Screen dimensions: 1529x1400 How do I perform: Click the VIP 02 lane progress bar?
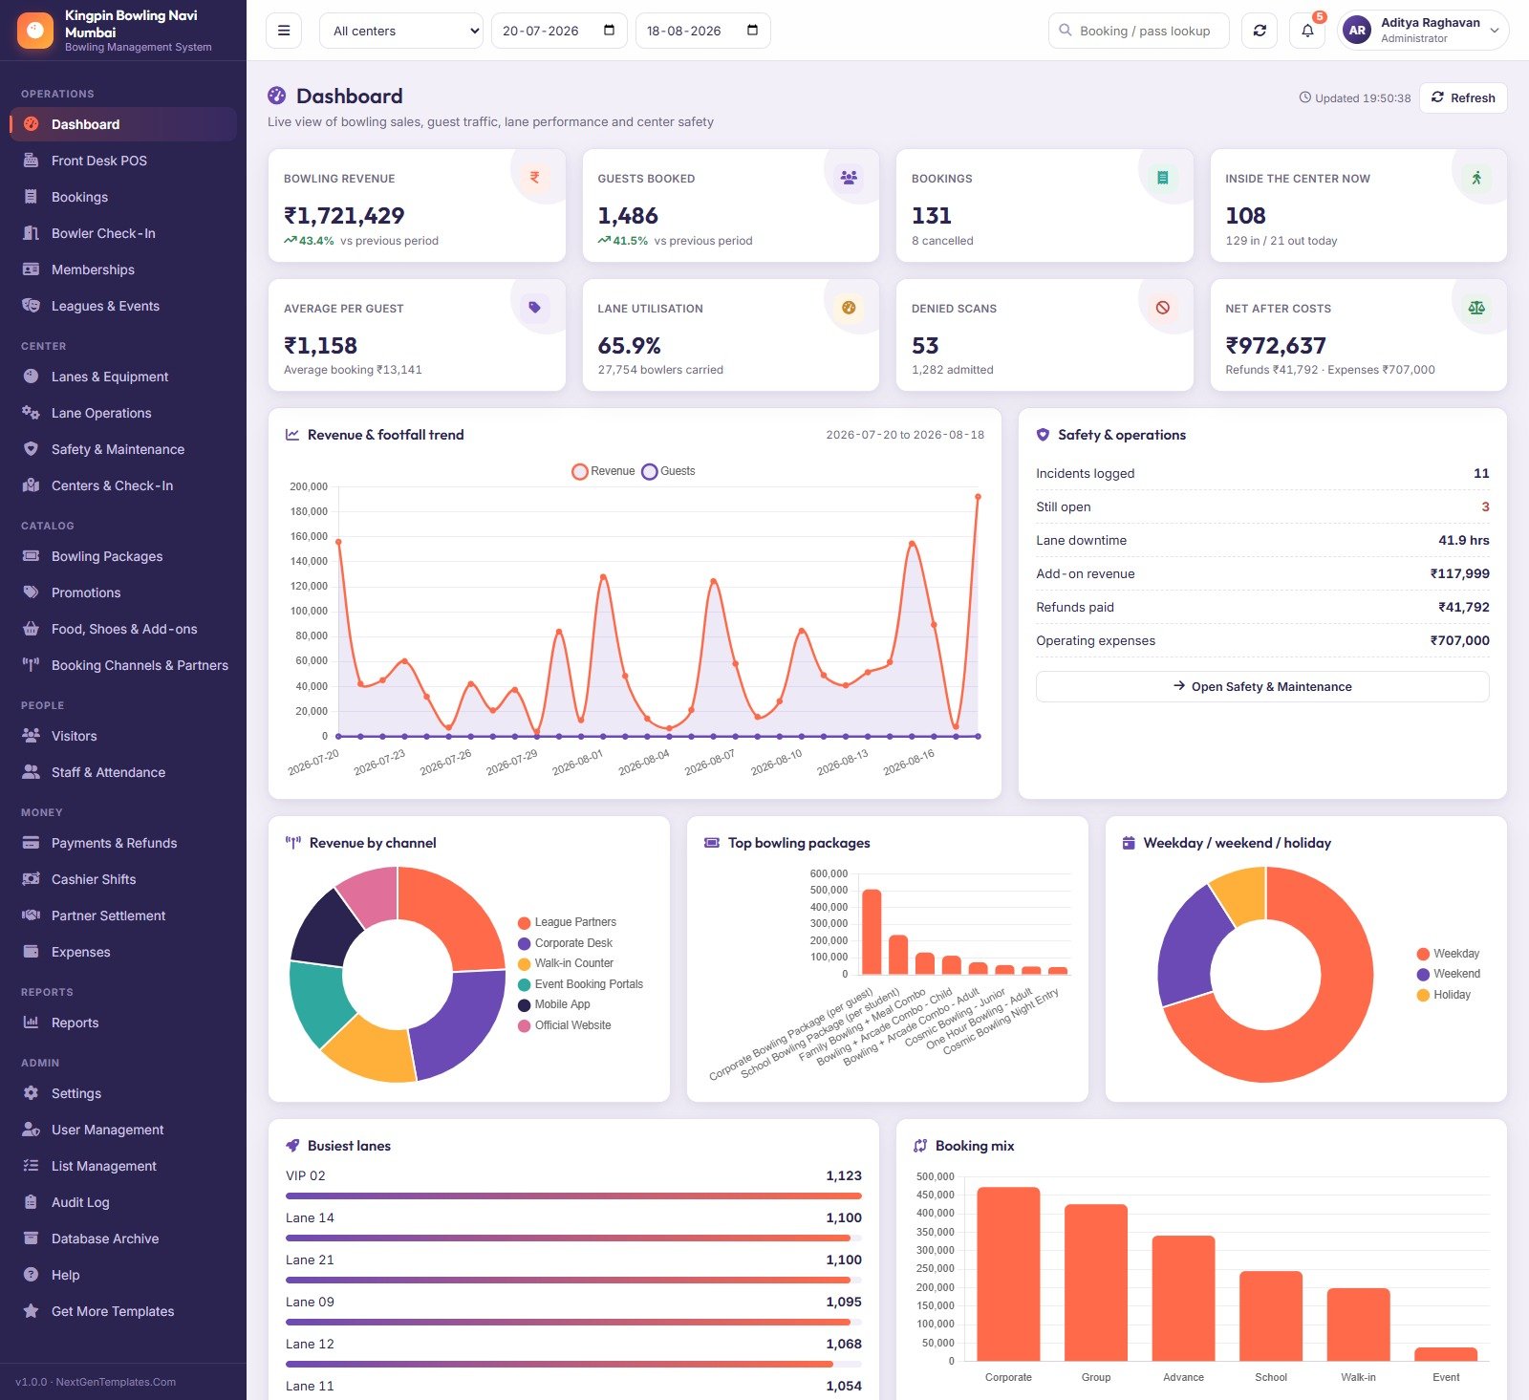pyautogui.click(x=573, y=1195)
